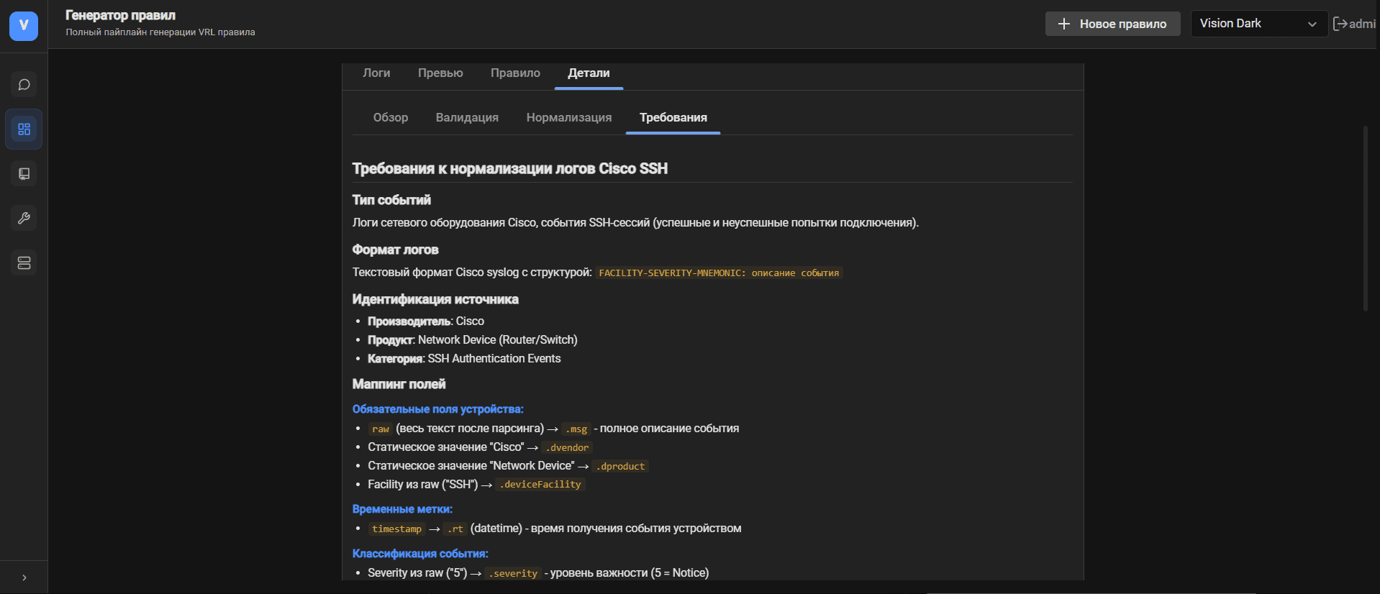Open the rule generator grid icon
The height and width of the screenshot is (594, 1380).
tap(24, 129)
